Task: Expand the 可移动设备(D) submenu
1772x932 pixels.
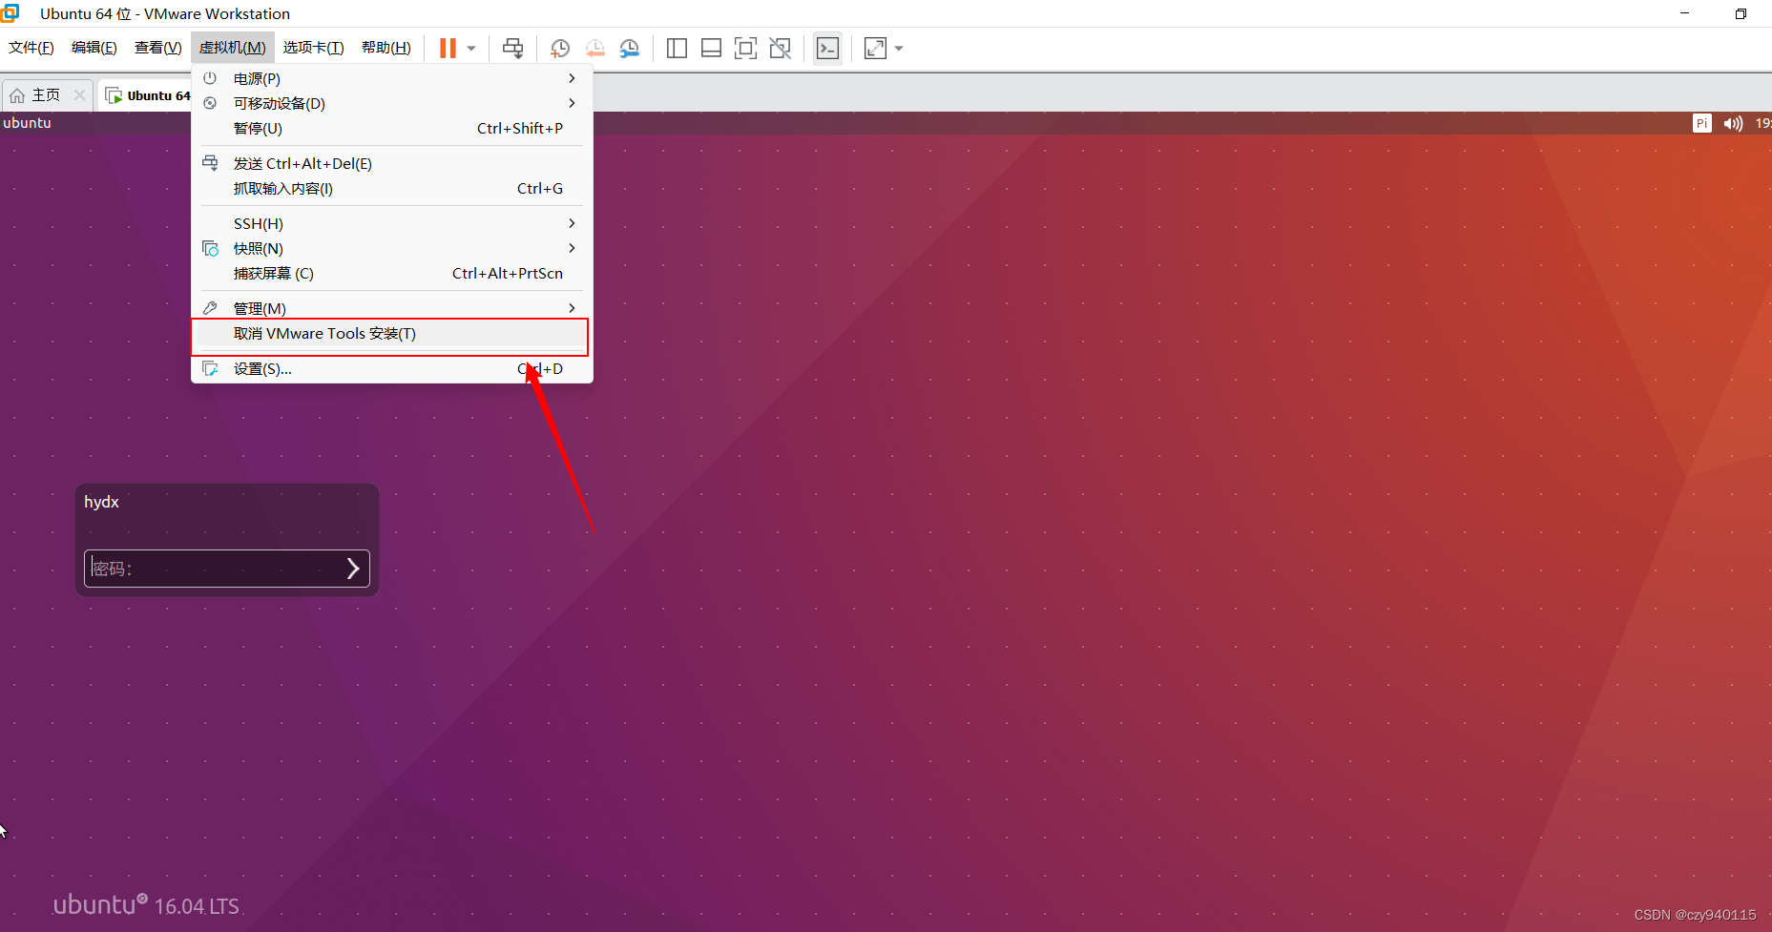Action: [392, 103]
